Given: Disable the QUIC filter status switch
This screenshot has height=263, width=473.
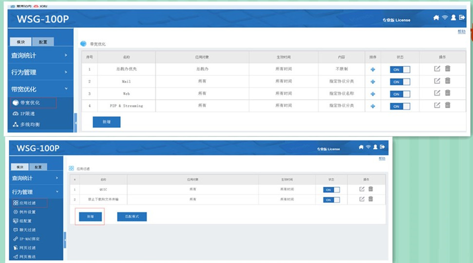Looking at the screenshot, I should [331, 190].
